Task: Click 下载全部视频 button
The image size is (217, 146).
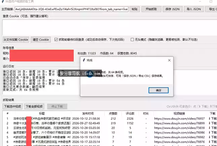Action: coord(34,107)
